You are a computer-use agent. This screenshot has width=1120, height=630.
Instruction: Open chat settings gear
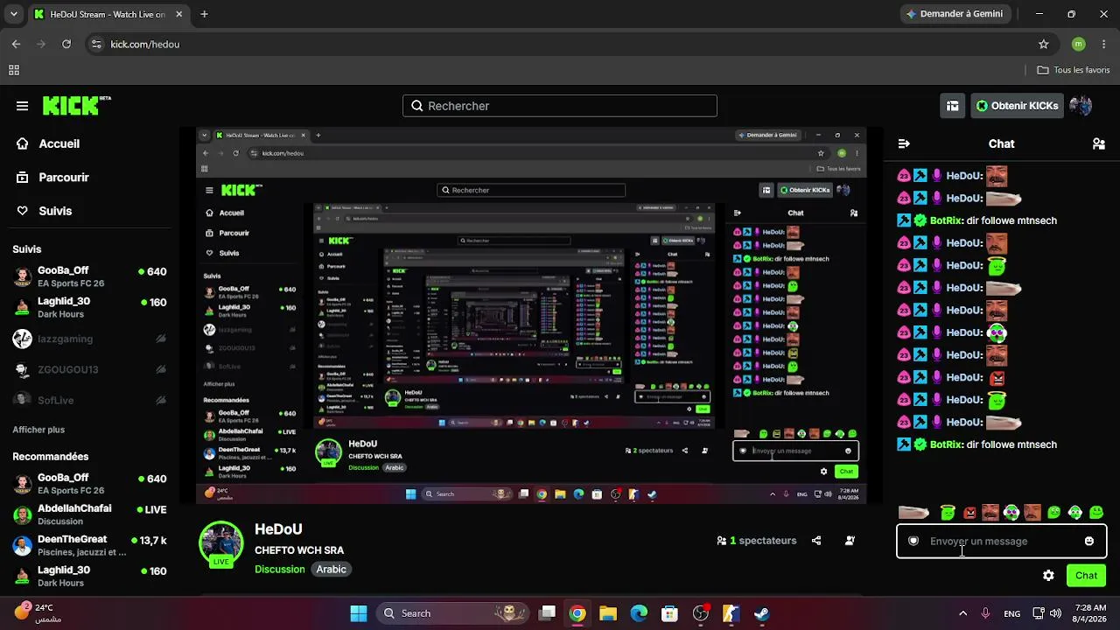[1048, 575]
